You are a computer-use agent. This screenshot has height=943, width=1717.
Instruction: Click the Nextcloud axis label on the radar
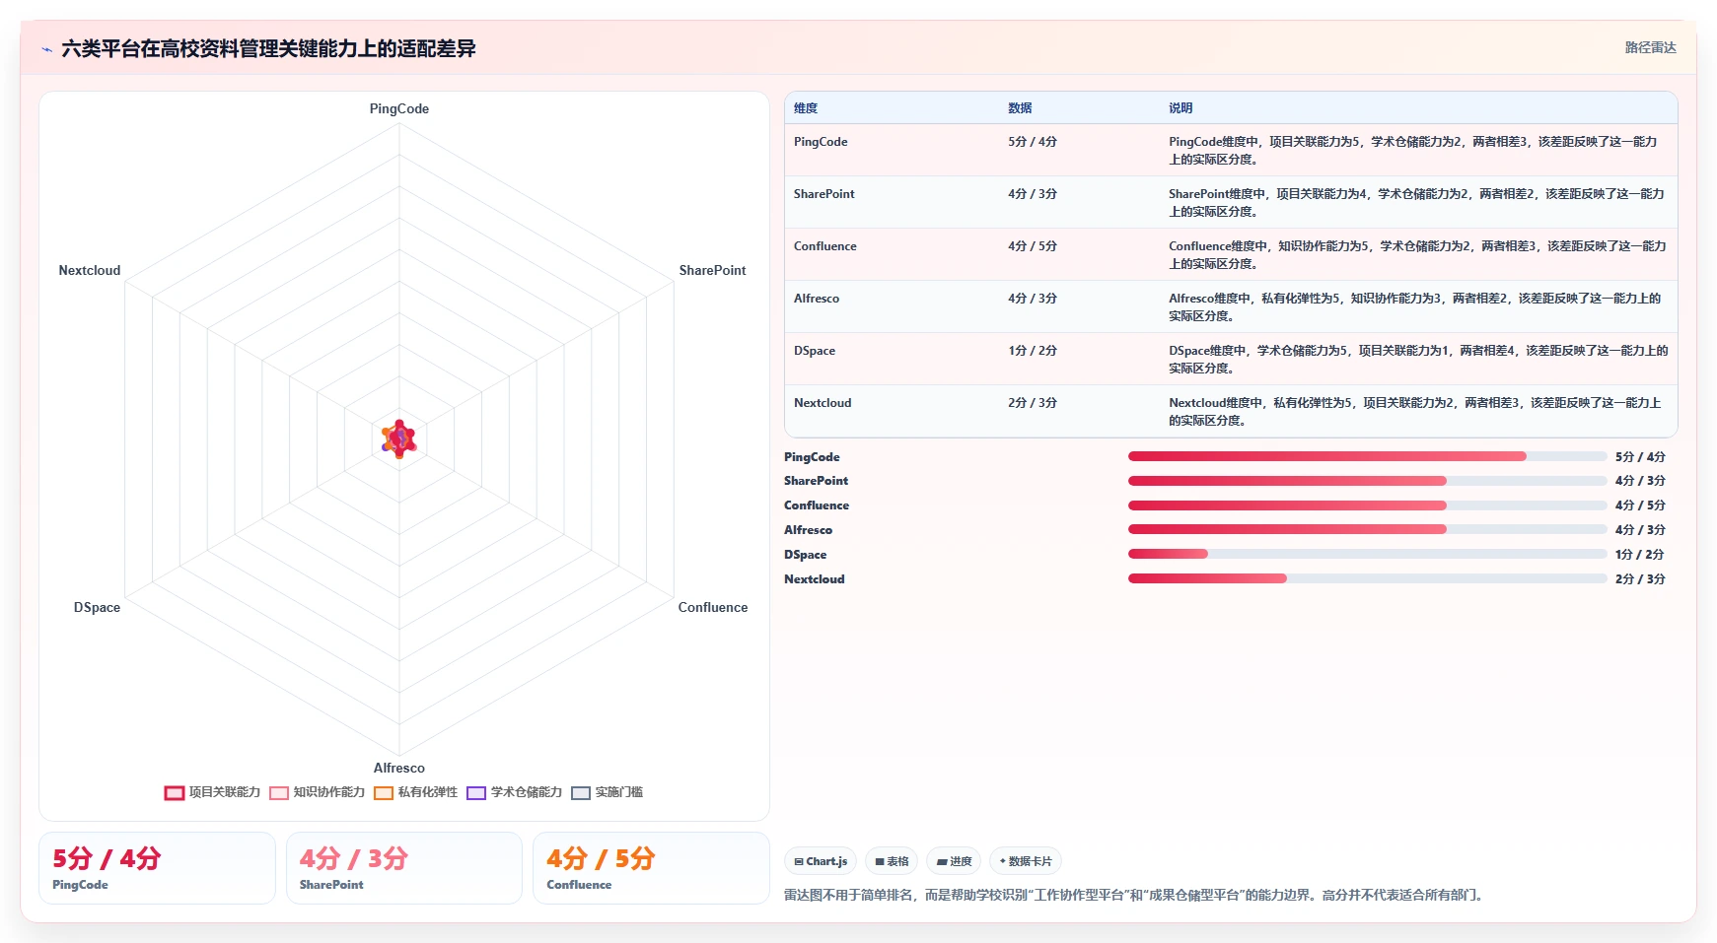(90, 271)
